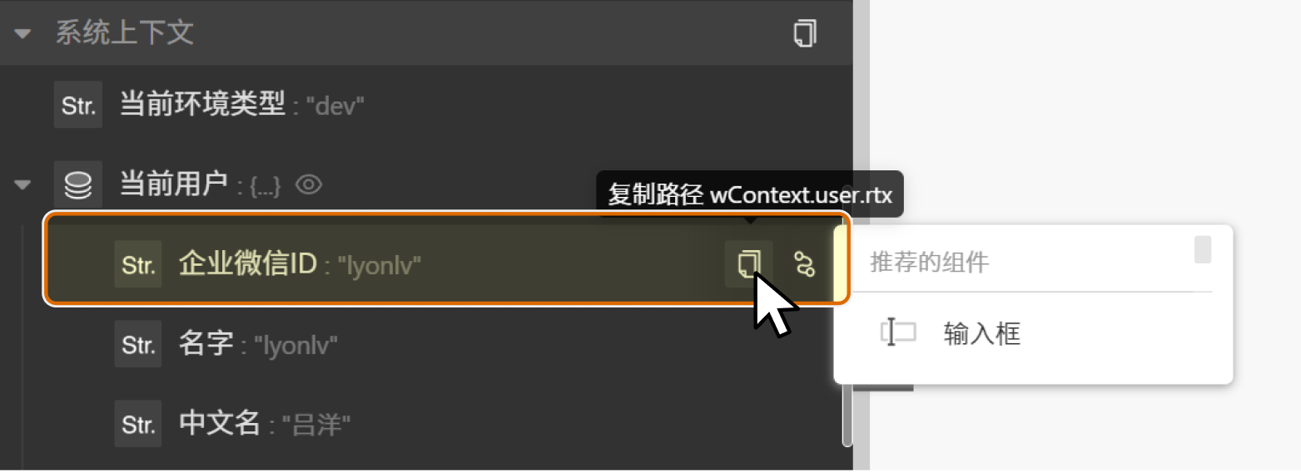The image size is (1301, 472).
Task: Click the Str. badge of 企业微信ID
Action: [x=138, y=264]
